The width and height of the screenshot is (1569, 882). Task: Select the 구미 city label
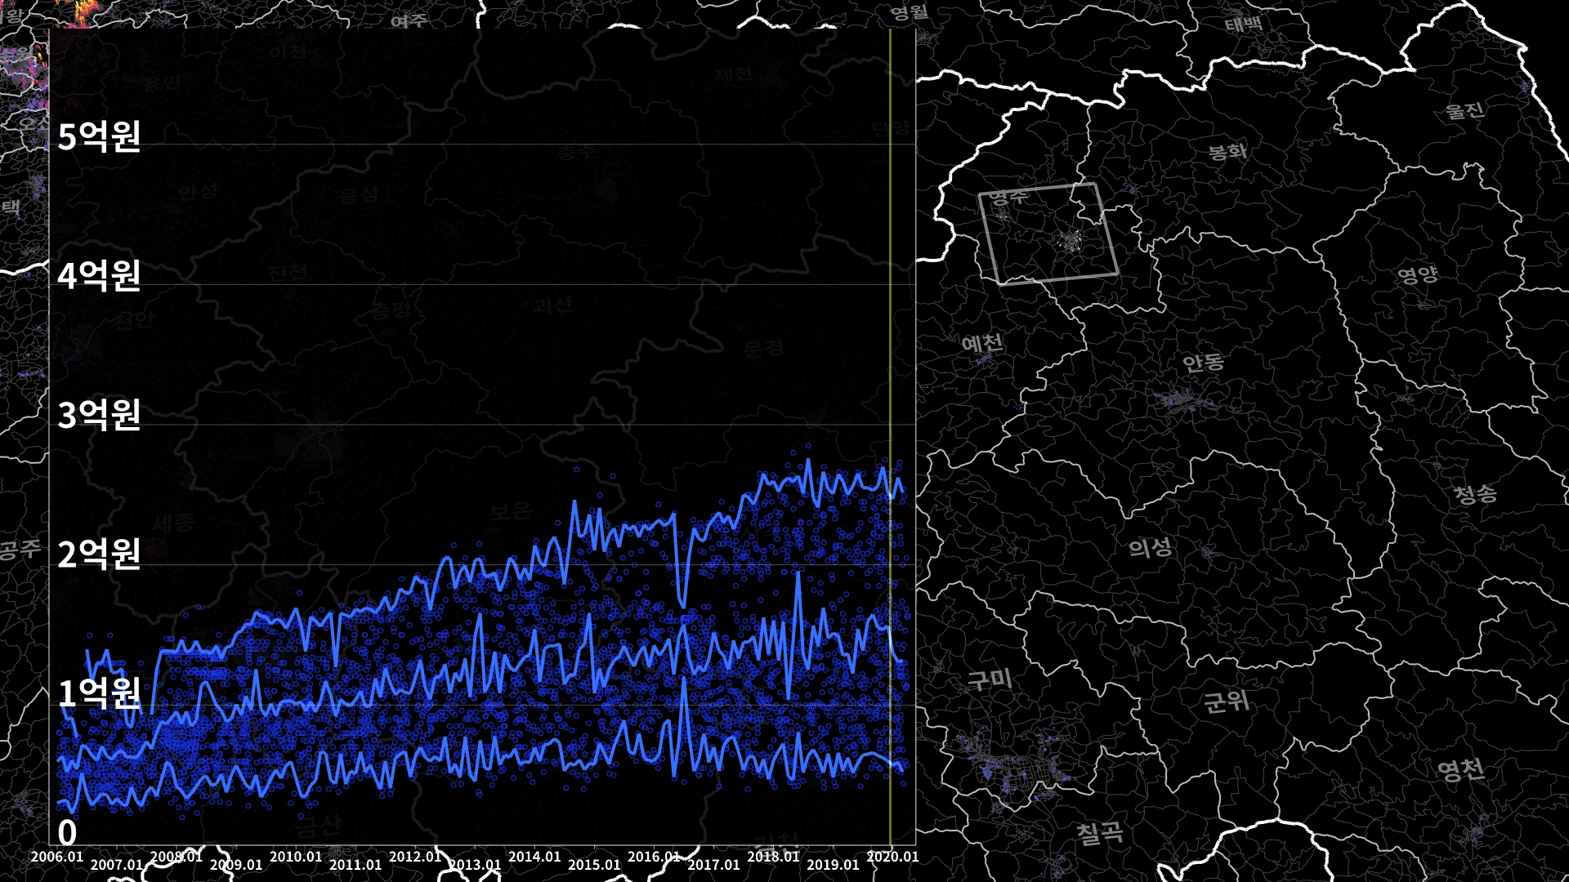[x=990, y=679]
